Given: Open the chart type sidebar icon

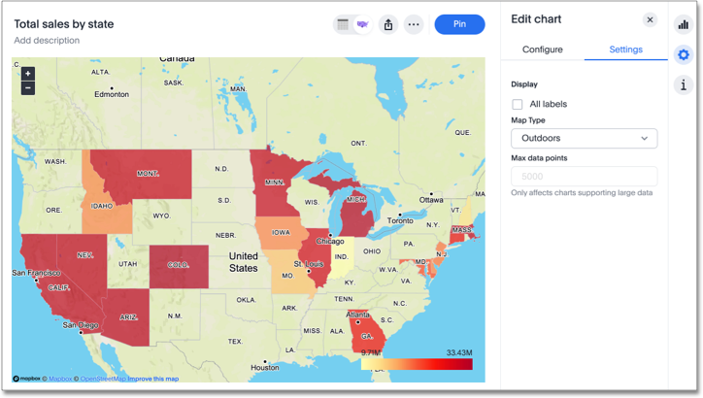Looking at the screenshot, I should (683, 25).
